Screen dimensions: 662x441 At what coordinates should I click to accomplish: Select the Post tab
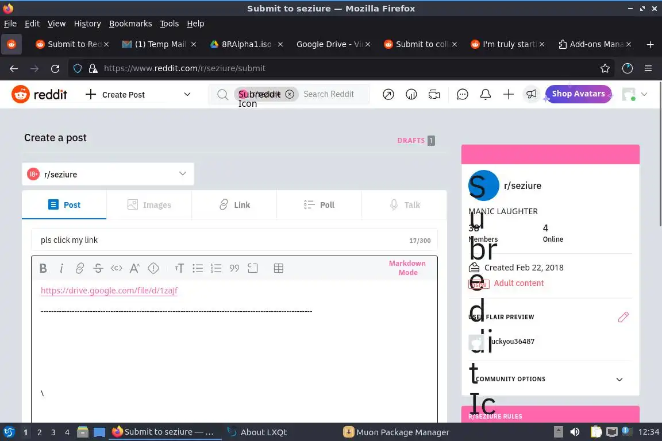64,204
